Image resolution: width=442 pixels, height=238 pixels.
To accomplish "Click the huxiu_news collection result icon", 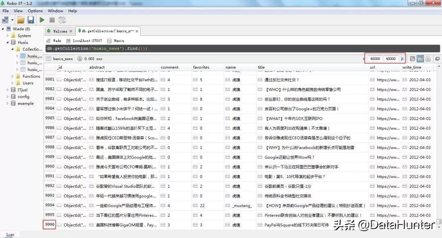I will 48,58.
